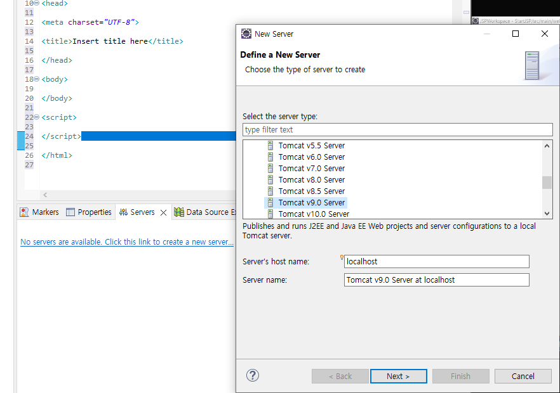Click the Next button
This screenshot has height=393, width=560.
pos(398,377)
